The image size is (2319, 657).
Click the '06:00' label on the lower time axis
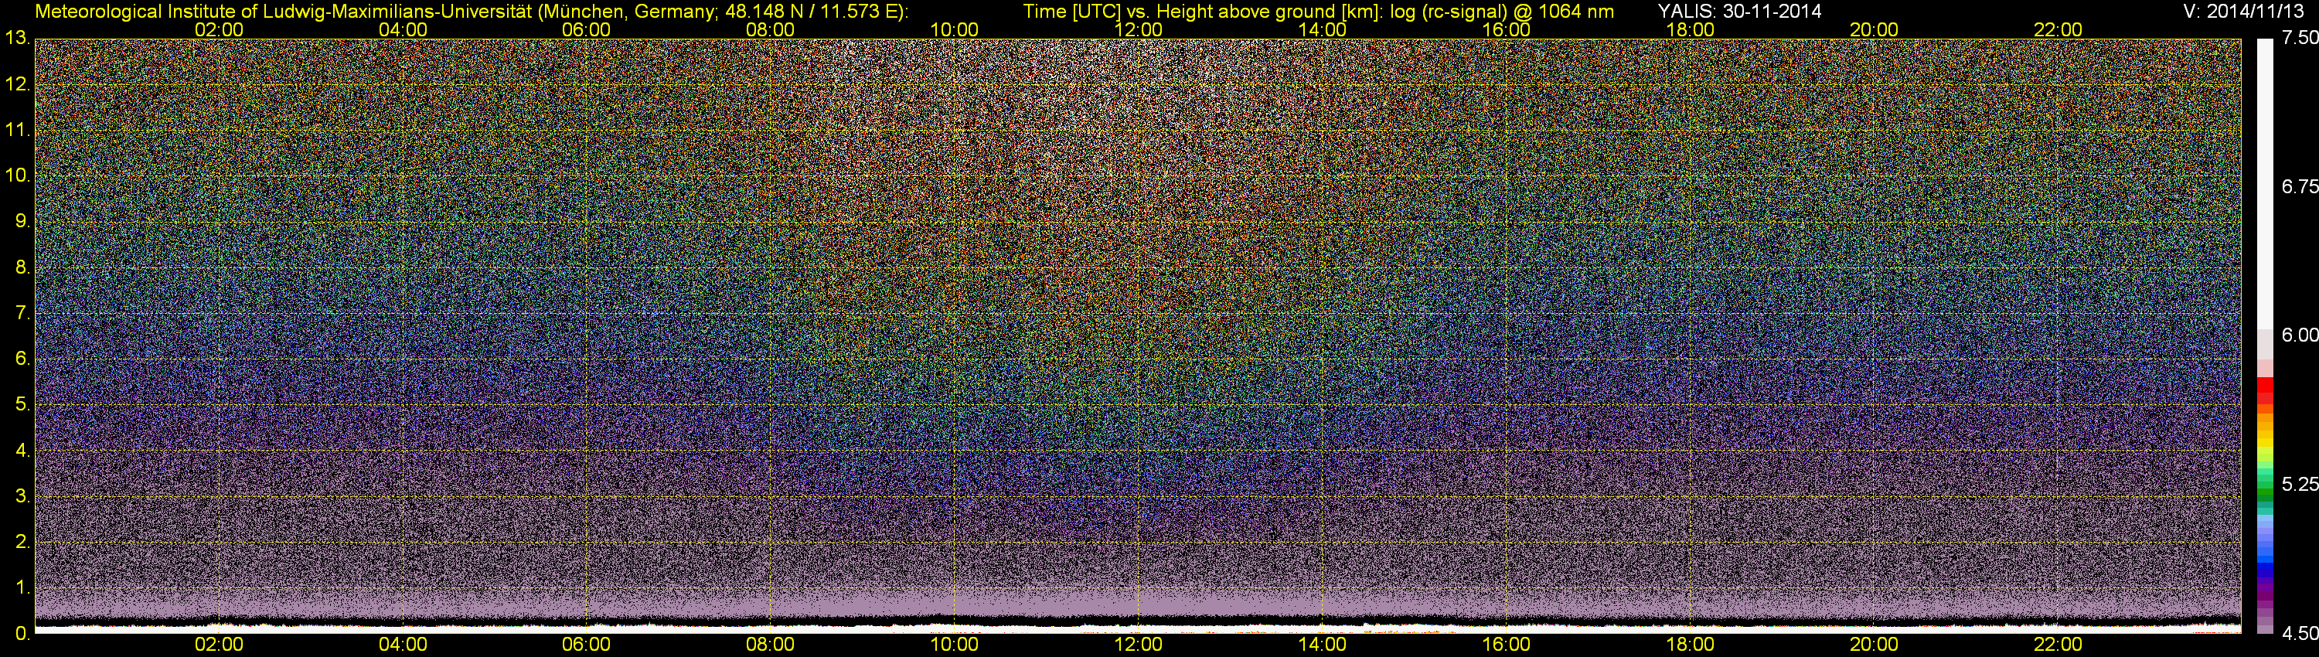[586, 645]
